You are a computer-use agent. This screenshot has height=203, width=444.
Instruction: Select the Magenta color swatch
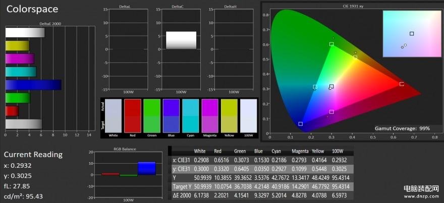point(210,116)
